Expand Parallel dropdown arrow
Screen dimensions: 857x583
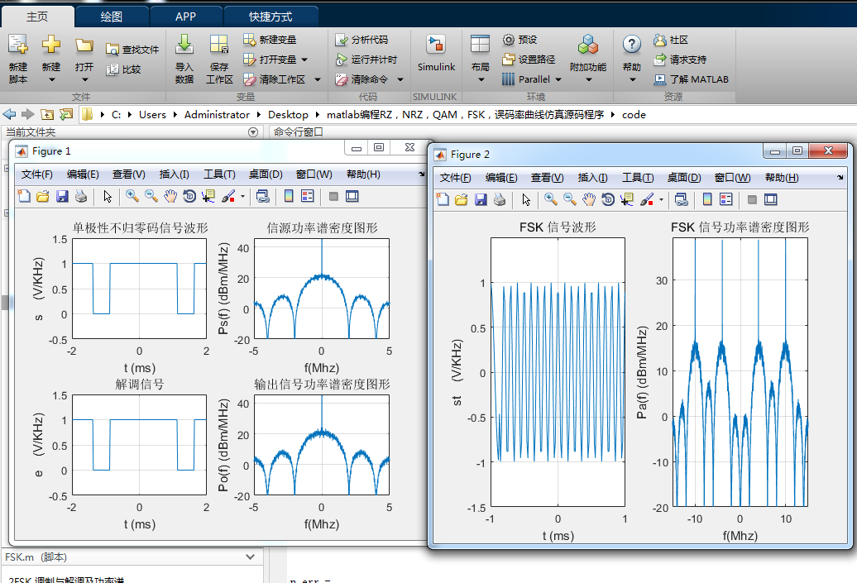point(558,79)
